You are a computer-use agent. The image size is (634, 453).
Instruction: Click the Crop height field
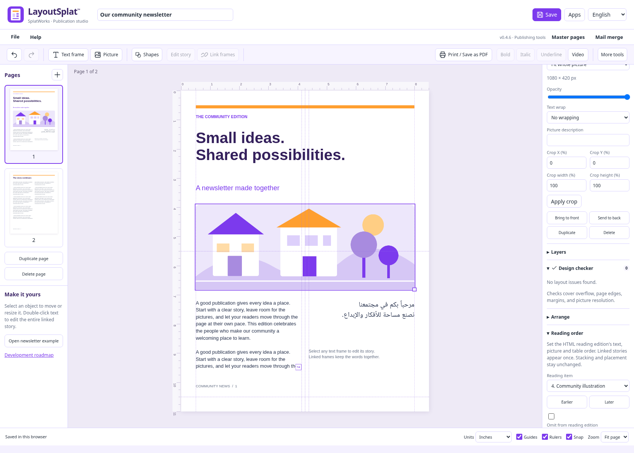point(609,185)
